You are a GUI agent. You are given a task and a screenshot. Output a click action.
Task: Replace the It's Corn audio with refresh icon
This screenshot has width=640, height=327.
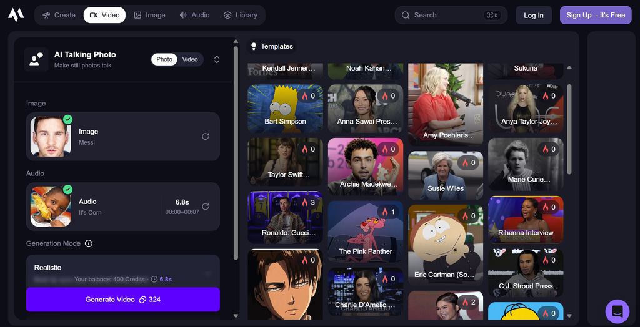pyautogui.click(x=206, y=207)
